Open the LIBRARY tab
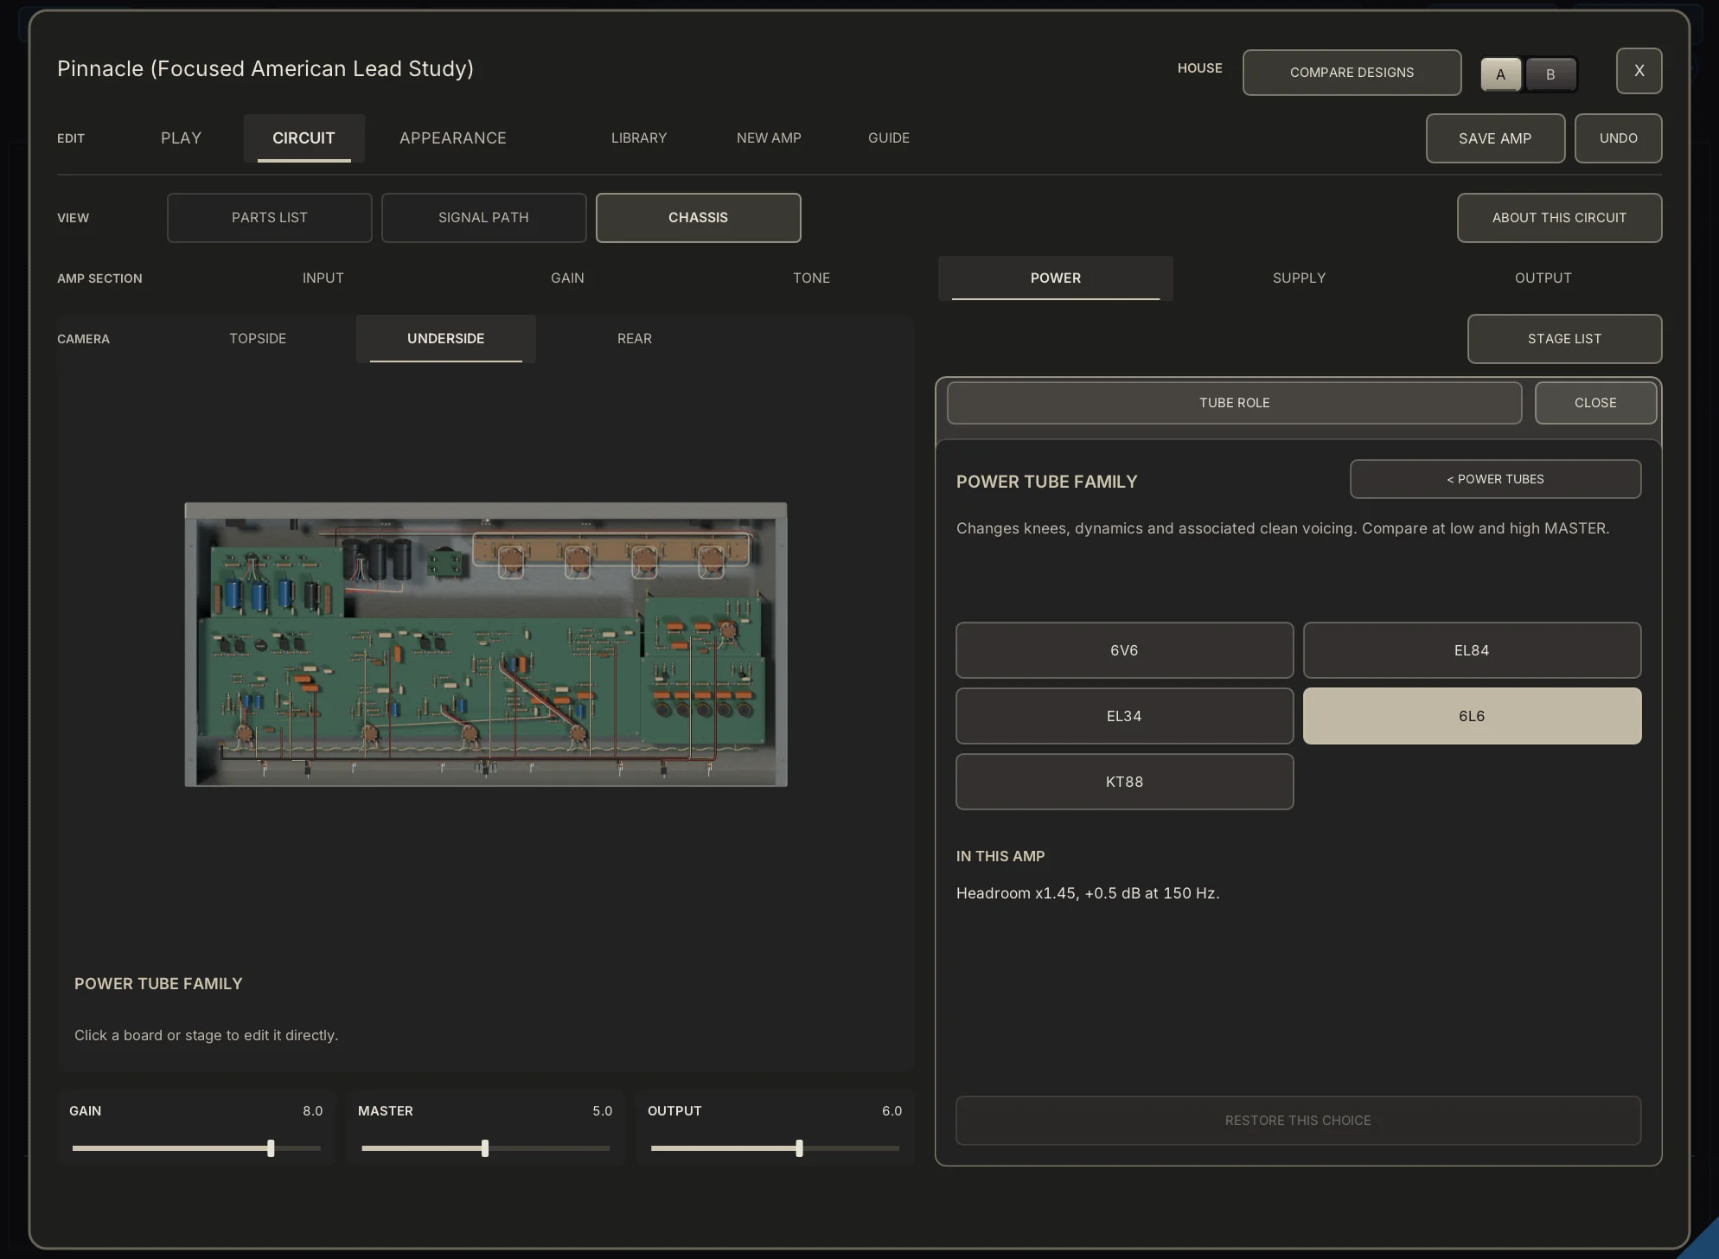Image resolution: width=1719 pixels, height=1259 pixels. (639, 138)
